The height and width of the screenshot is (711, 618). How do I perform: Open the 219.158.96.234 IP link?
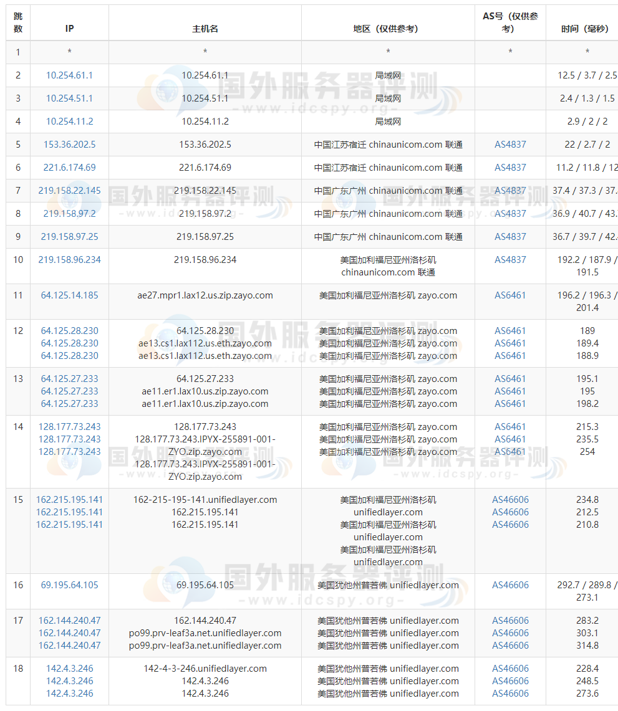69,260
